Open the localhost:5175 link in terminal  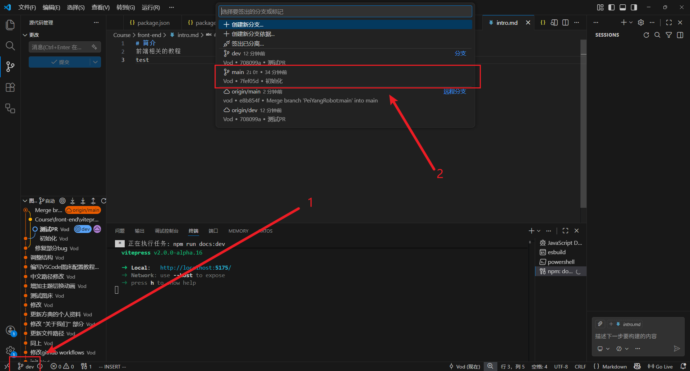195,267
